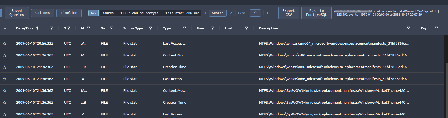Open the Type column filter dropdown
Image resolution: width=448 pixels, height=118 pixels.
pyautogui.click(x=184, y=28)
